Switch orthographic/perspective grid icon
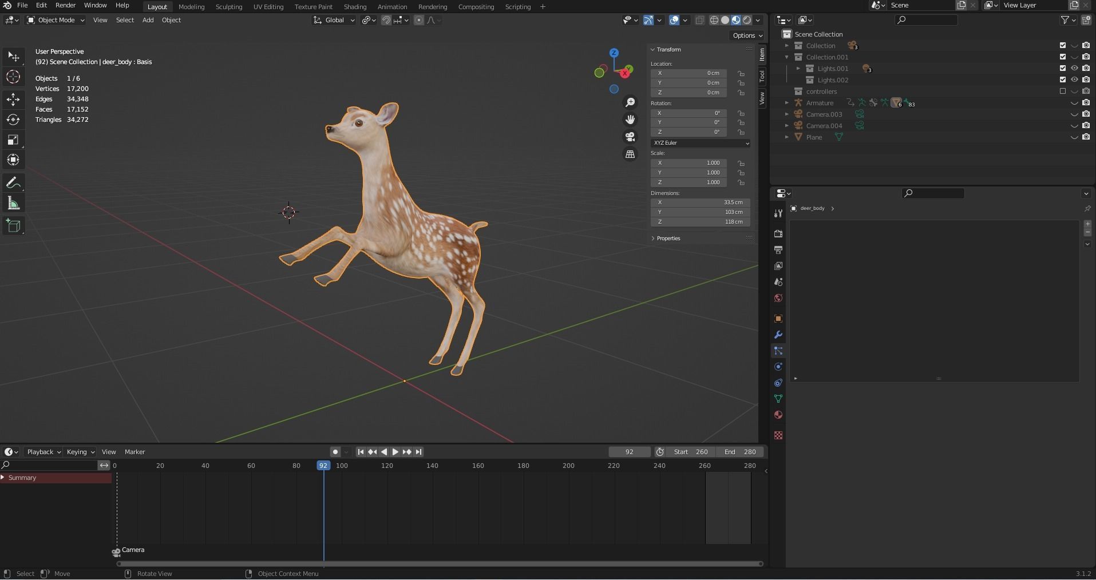Viewport: 1096px width, 580px height. pos(630,154)
